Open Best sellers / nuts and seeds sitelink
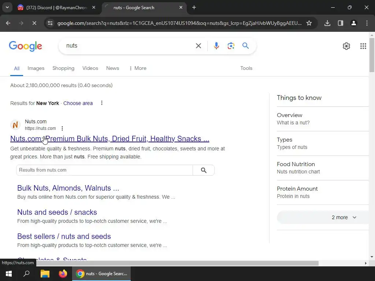The width and height of the screenshot is (375, 281). click(64, 236)
